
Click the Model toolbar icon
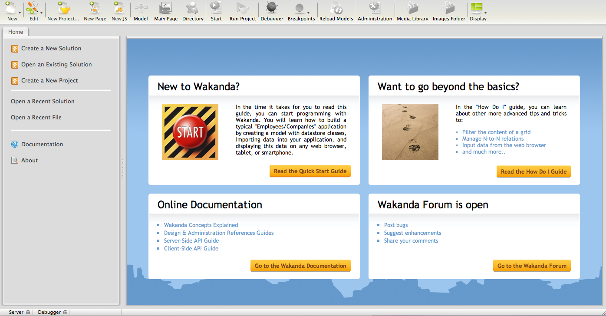coord(141,8)
